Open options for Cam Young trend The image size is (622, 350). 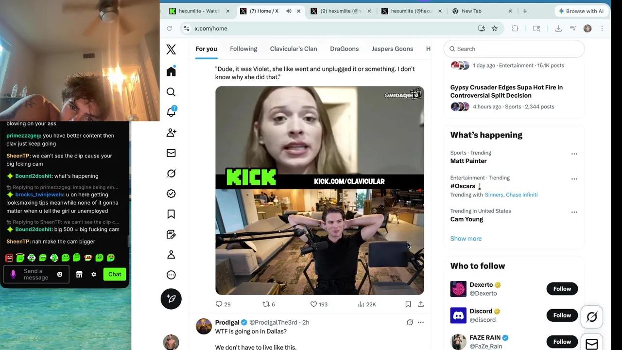574,212
